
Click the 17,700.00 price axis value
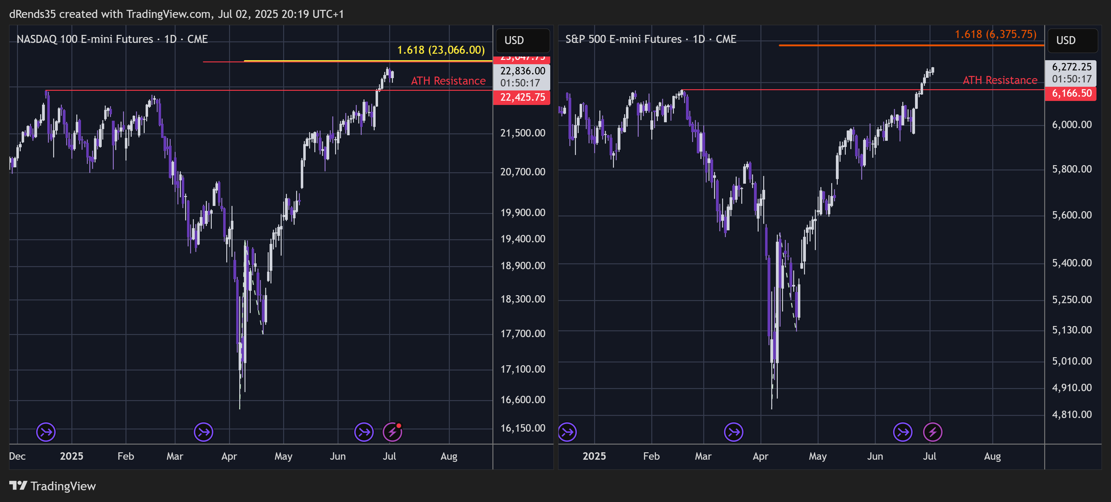(523, 333)
